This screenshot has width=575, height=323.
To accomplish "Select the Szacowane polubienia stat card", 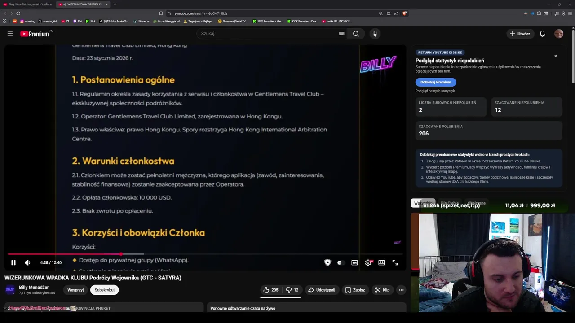I will [x=489, y=131].
